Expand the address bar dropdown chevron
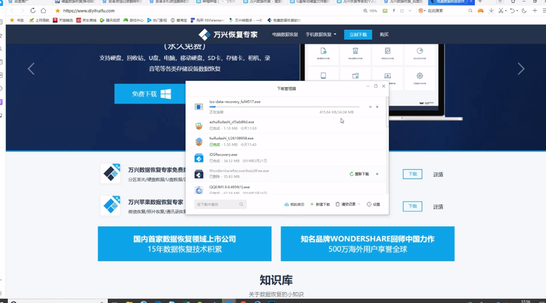This screenshot has height=303, width=546. (x=410, y=11)
